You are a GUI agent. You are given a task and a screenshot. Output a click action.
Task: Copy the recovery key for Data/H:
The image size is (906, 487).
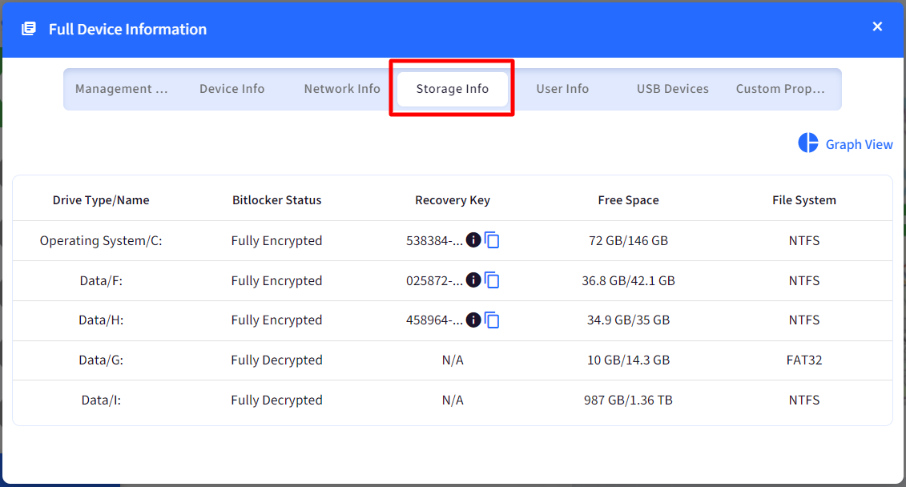click(492, 320)
